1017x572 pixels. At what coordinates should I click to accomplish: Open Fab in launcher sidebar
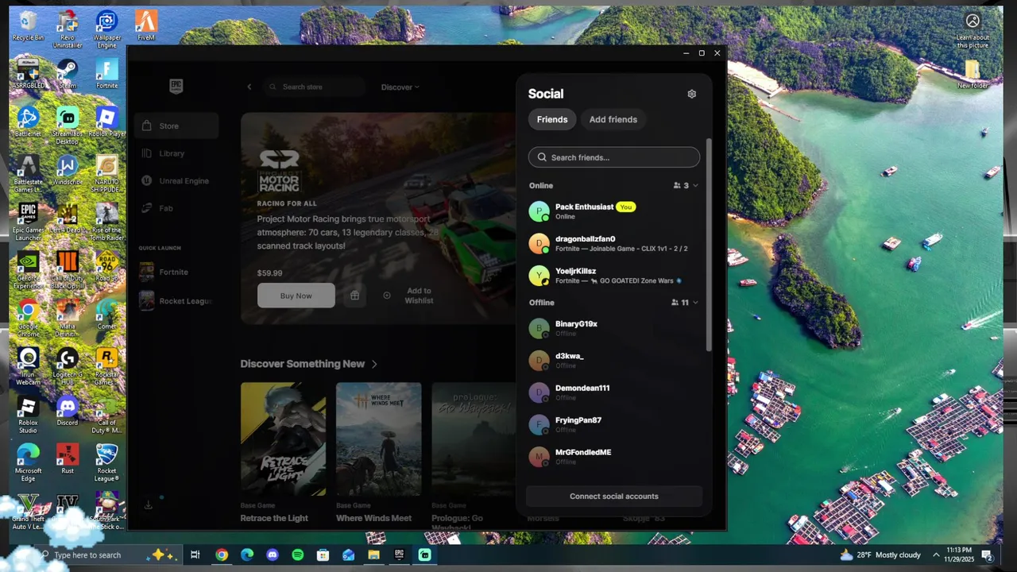(176, 208)
